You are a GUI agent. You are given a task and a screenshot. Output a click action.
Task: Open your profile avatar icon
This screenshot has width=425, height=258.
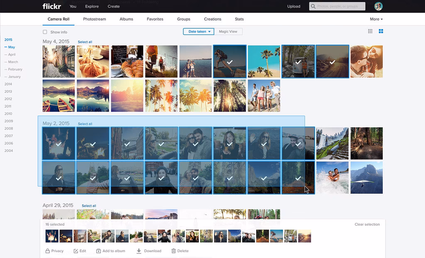(378, 6)
